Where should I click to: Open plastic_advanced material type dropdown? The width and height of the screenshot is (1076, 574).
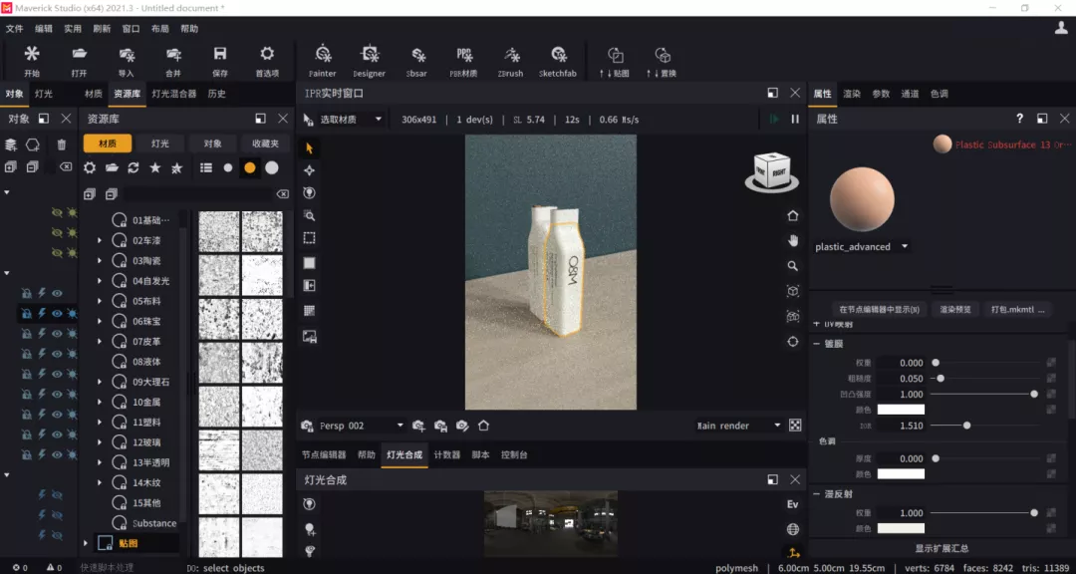[x=862, y=246]
